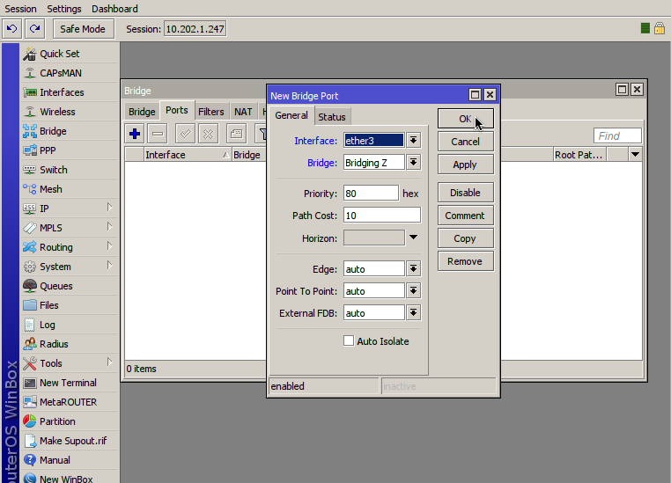Click the minus remove toolbar button
671x483 pixels.
(158, 134)
